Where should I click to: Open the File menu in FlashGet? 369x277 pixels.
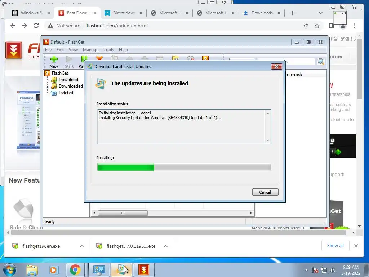point(48,50)
